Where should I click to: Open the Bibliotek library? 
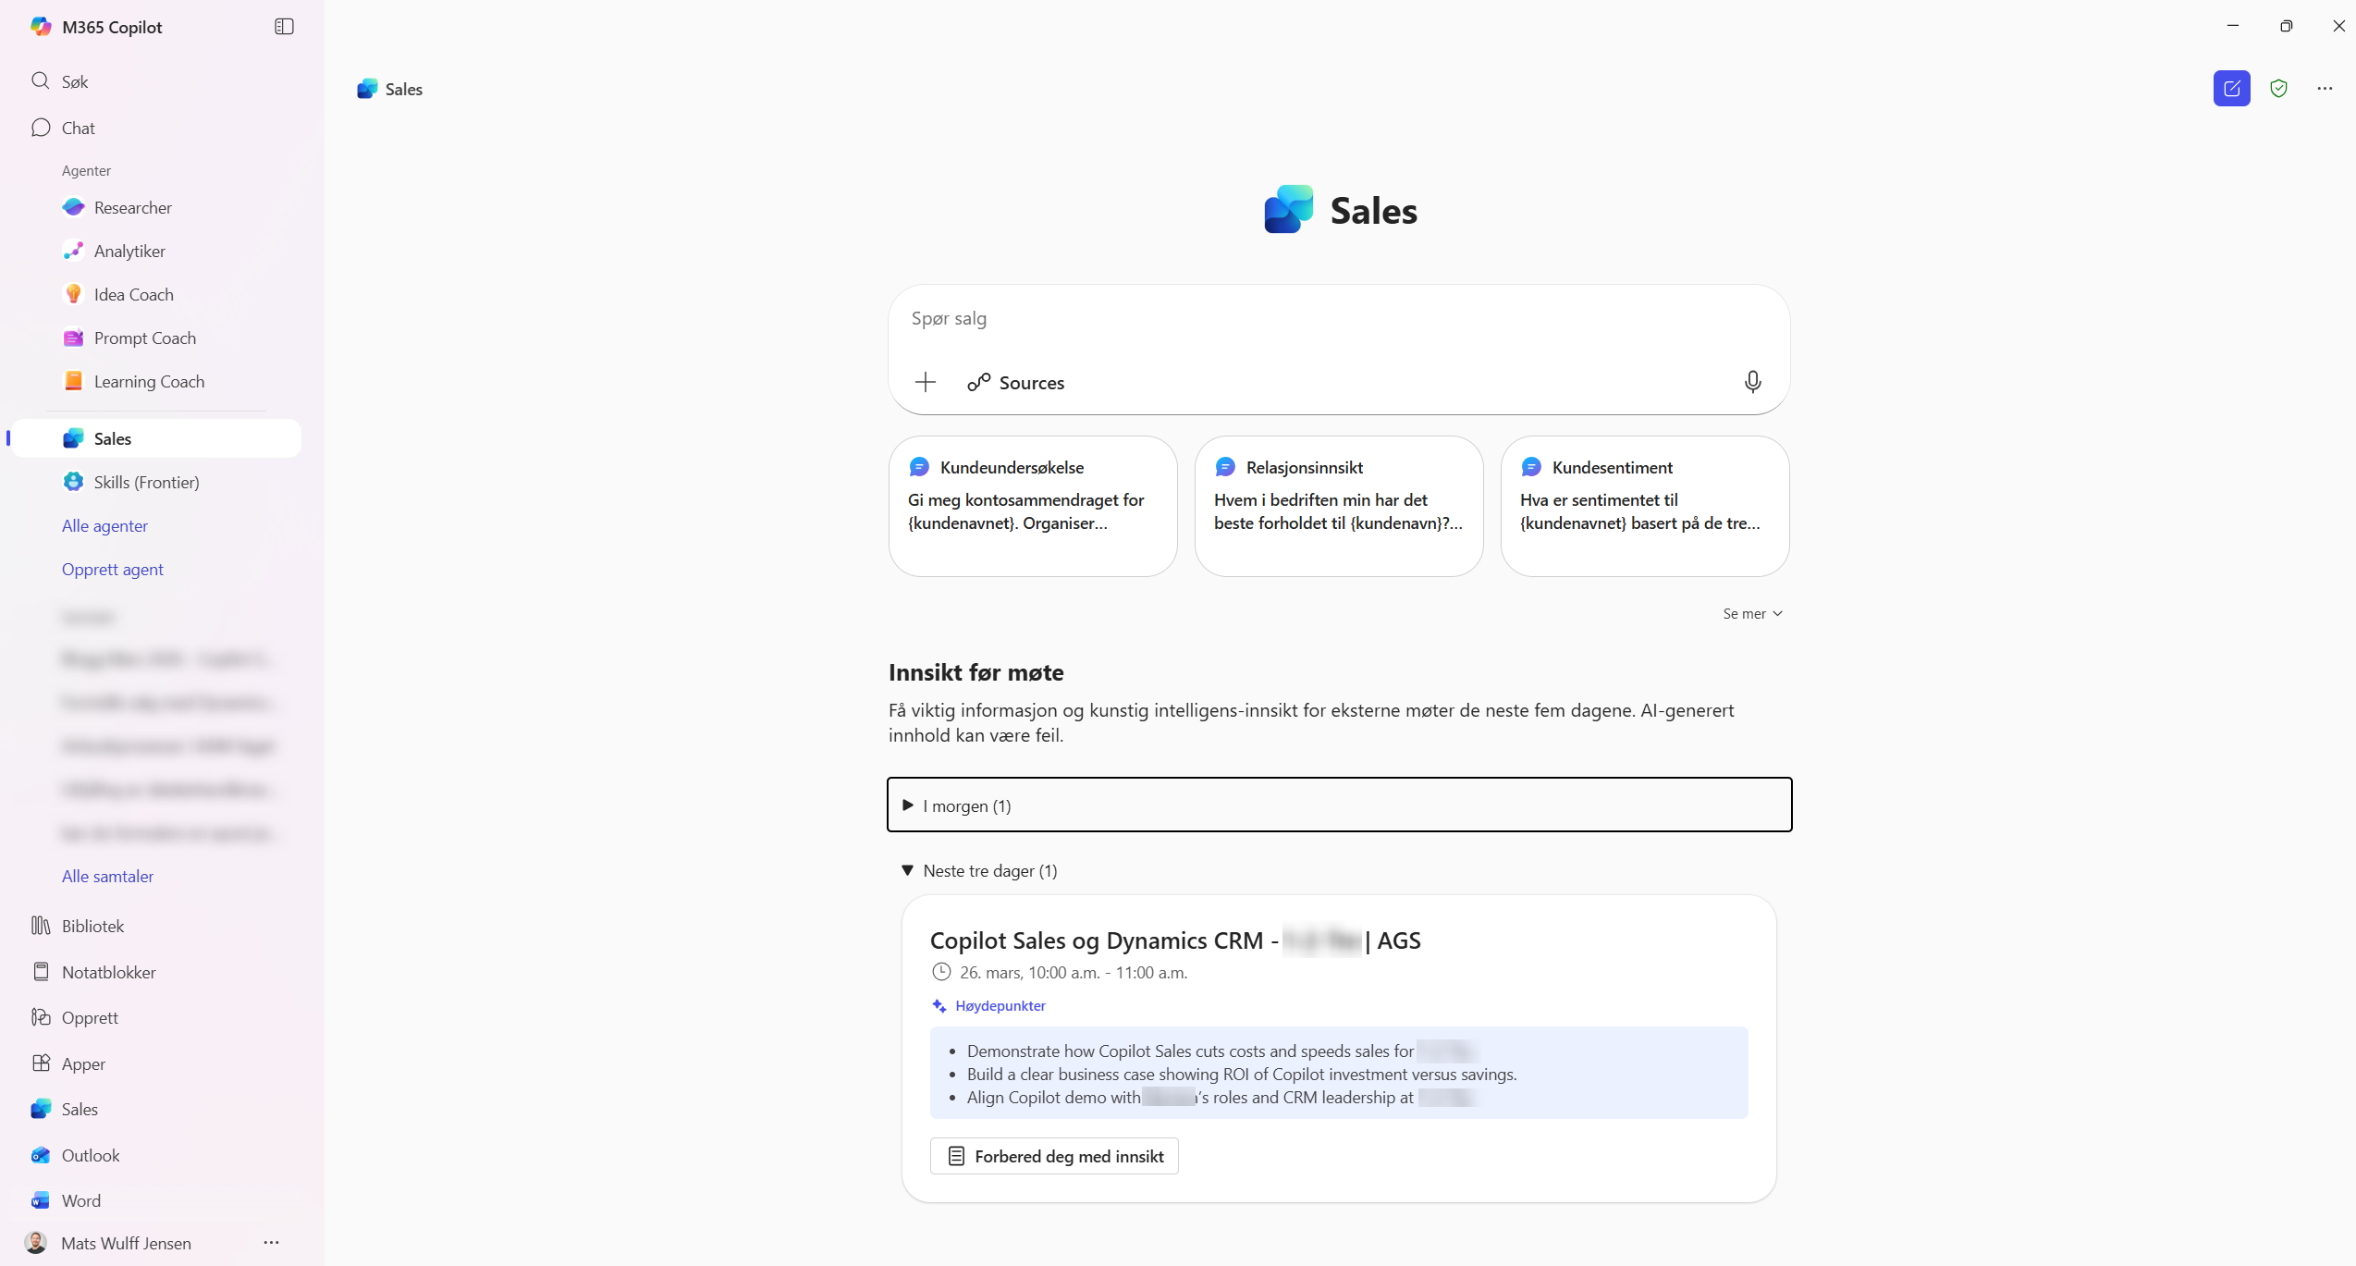[92, 926]
